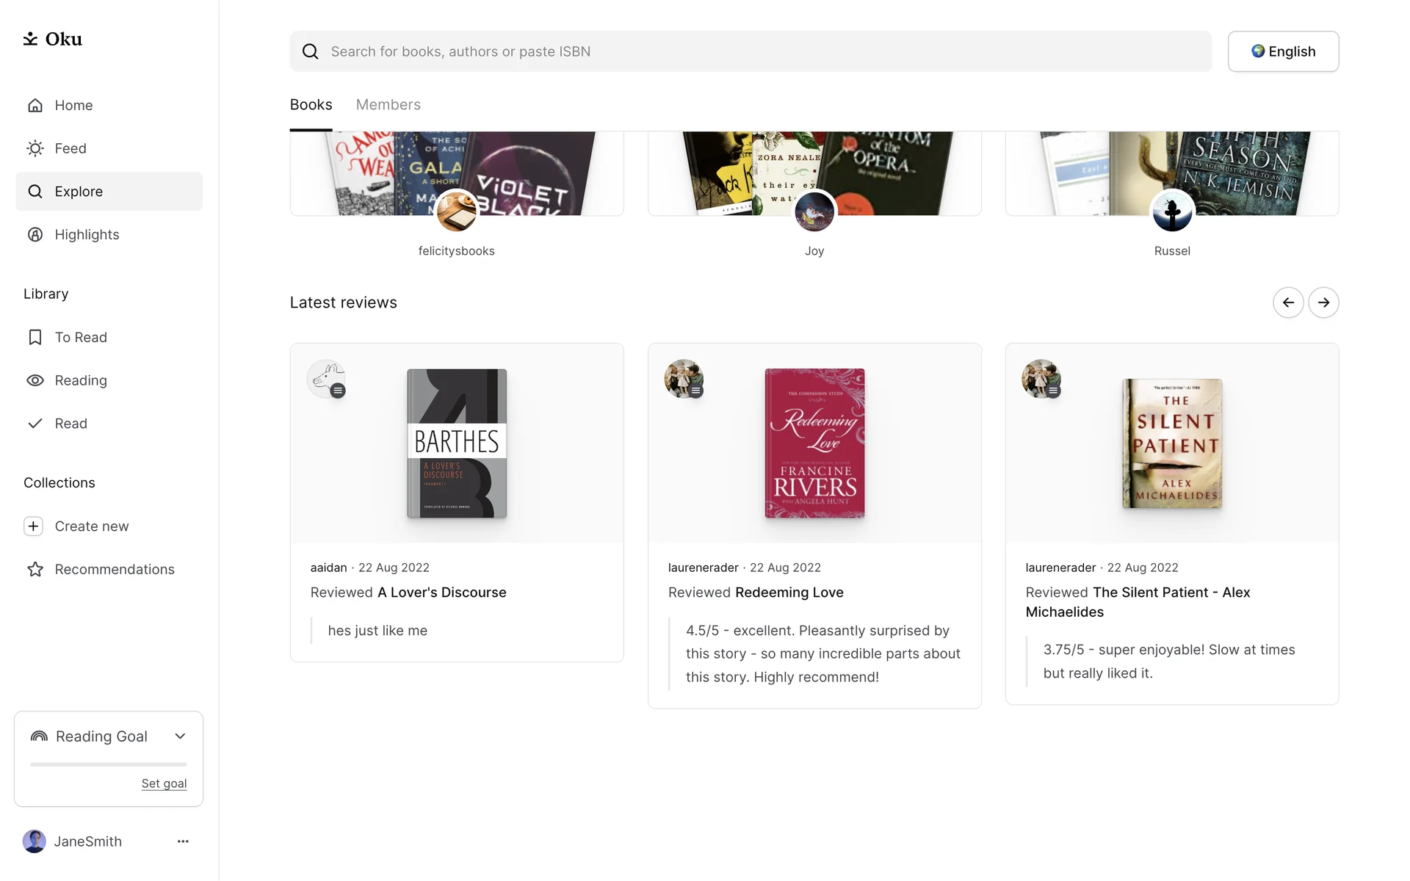Select the Books tab

coord(311,104)
